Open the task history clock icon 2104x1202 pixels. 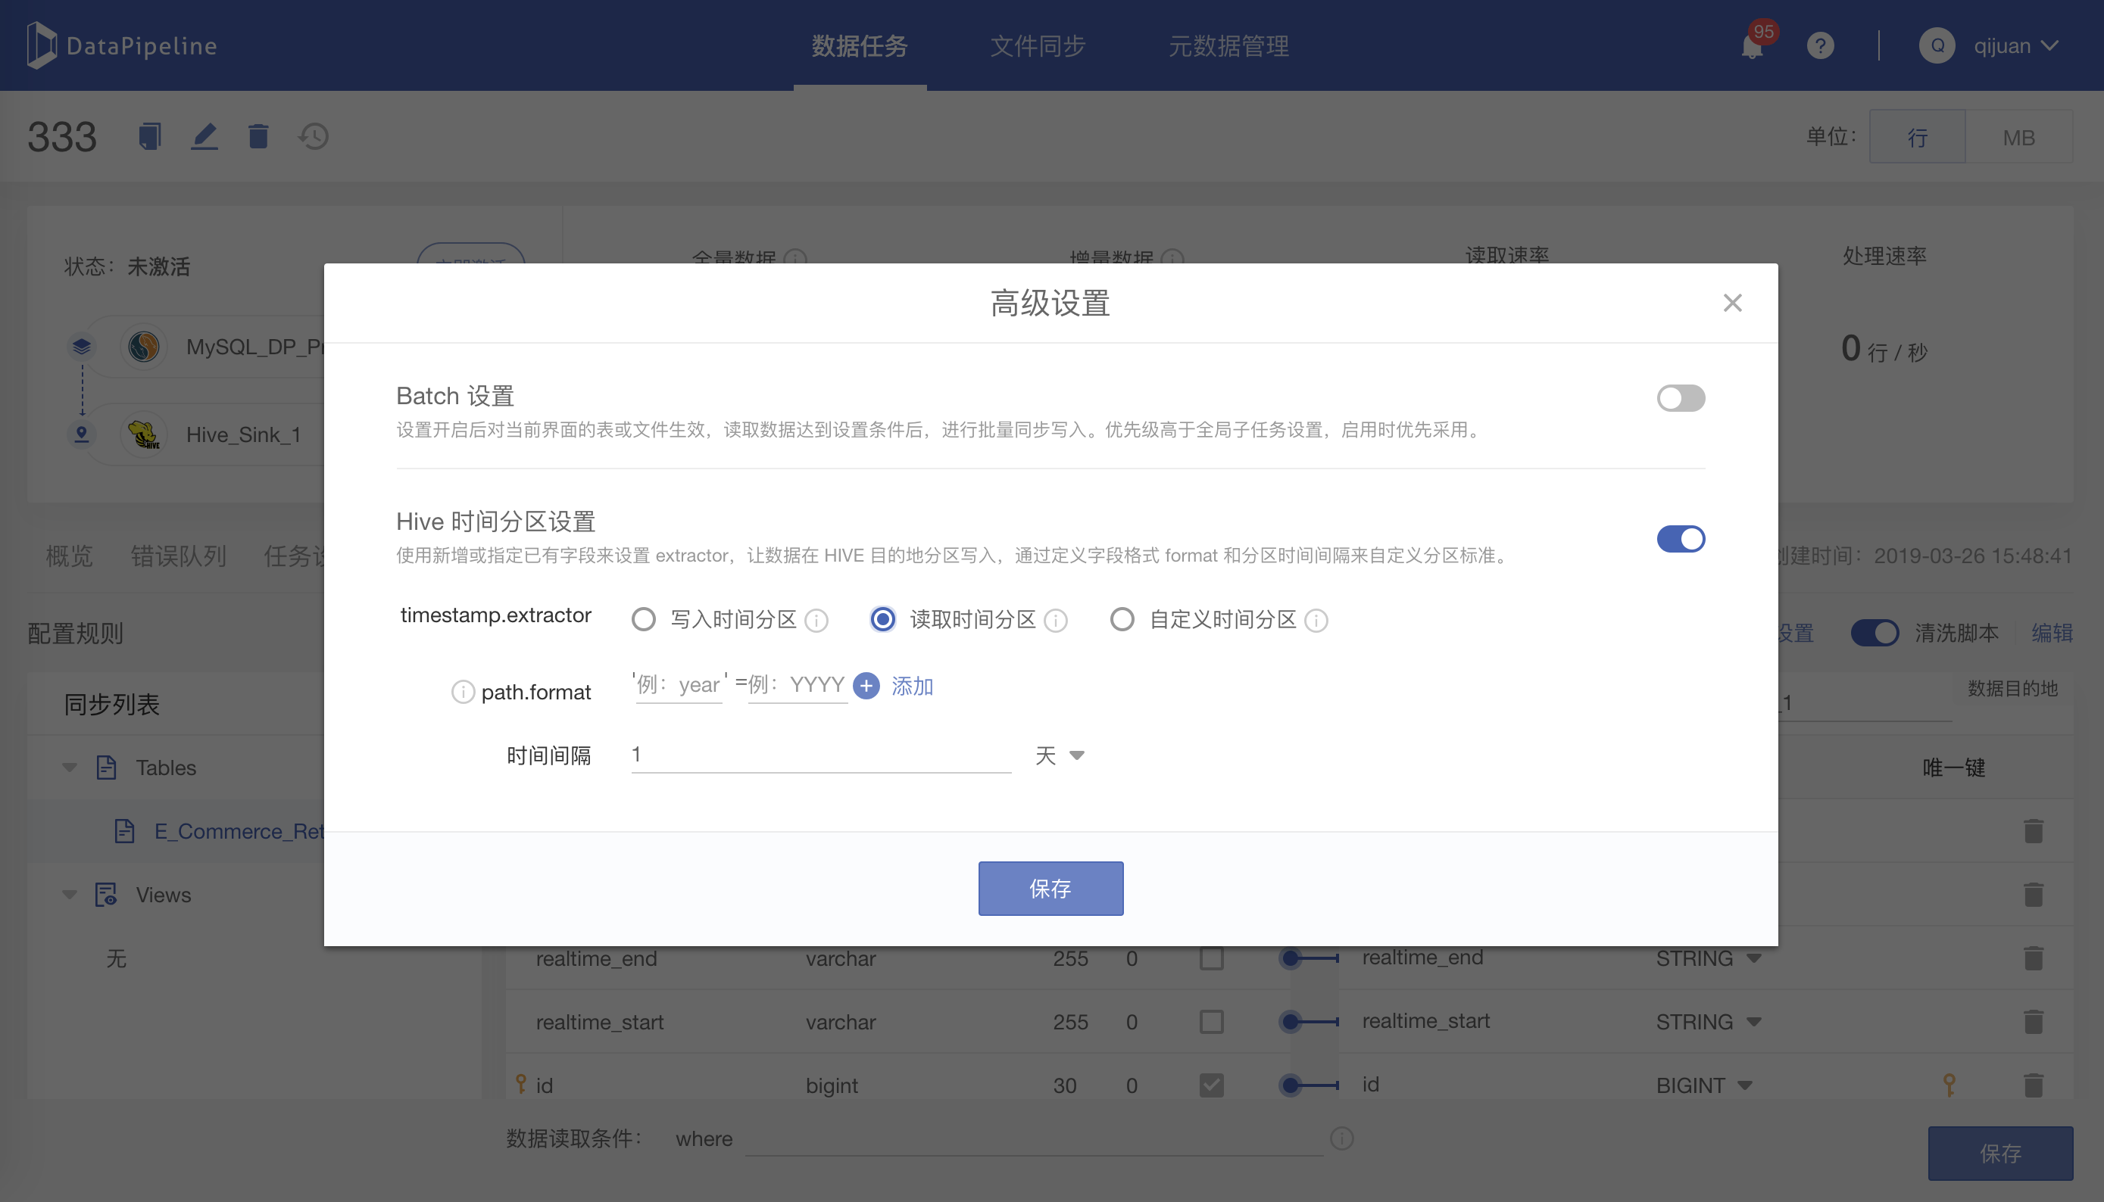pos(314,136)
